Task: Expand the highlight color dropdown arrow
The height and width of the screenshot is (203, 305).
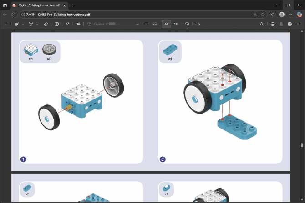Action: pos(23,24)
